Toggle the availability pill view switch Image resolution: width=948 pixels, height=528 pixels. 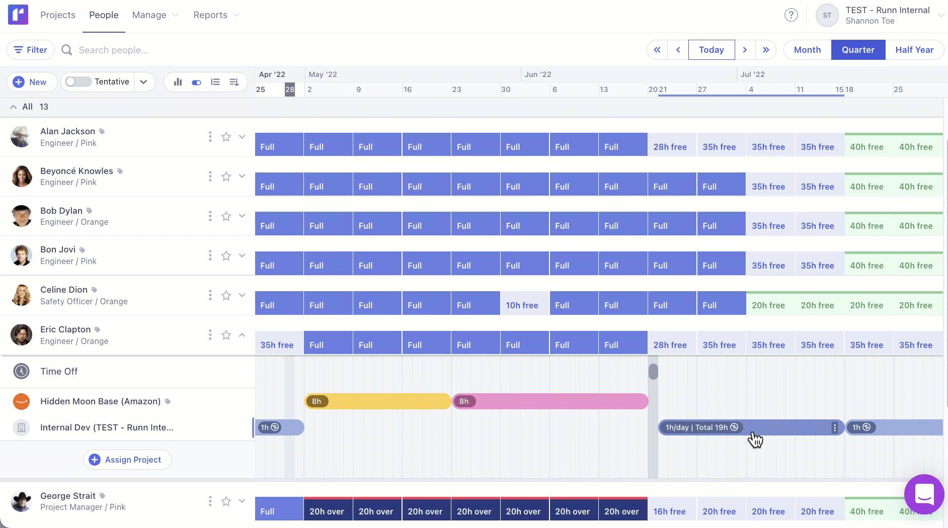click(x=196, y=82)
